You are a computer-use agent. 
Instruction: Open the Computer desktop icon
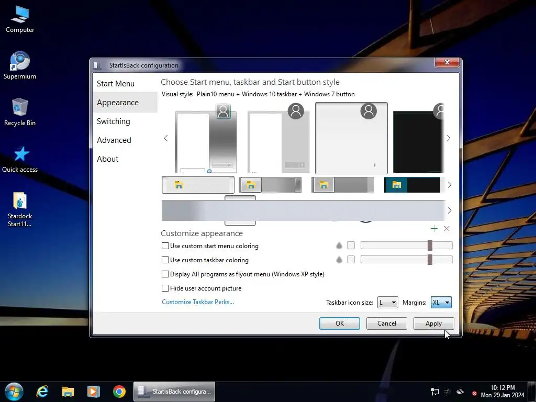coord(20,19)
